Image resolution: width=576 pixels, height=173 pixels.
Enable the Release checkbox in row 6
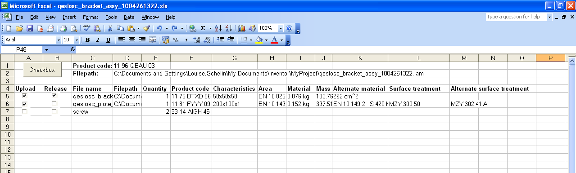coord(54,104)
